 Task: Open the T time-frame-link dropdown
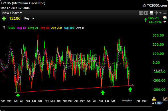pos(146,13)
